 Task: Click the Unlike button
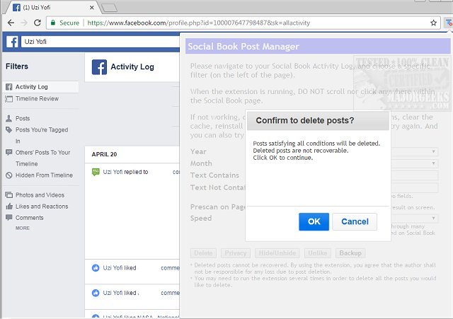(318, 253)
